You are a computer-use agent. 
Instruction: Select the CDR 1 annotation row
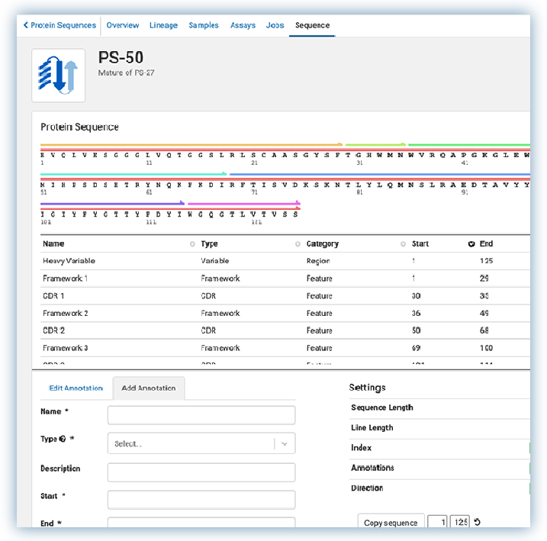[x=285, y=296]
